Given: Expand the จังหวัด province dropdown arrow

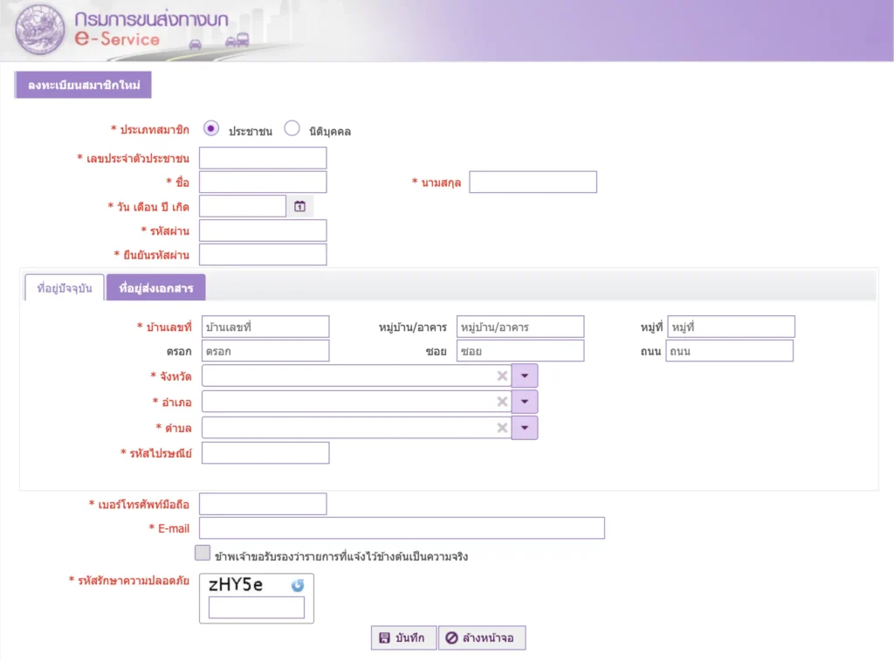Looking at the screenshot, I should [525, 375].
